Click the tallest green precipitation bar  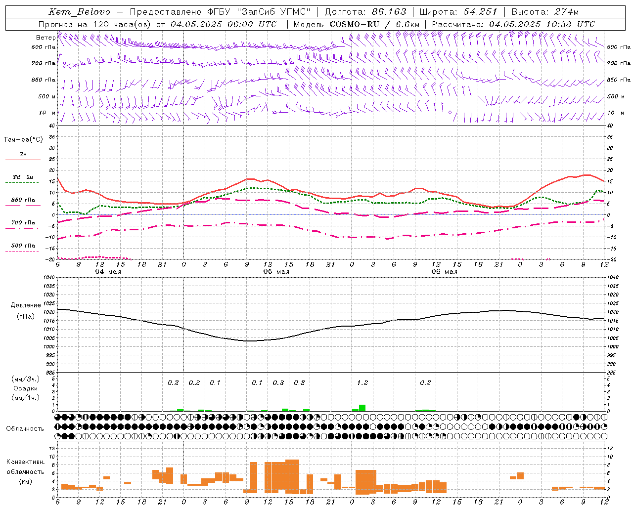(362, 408)
